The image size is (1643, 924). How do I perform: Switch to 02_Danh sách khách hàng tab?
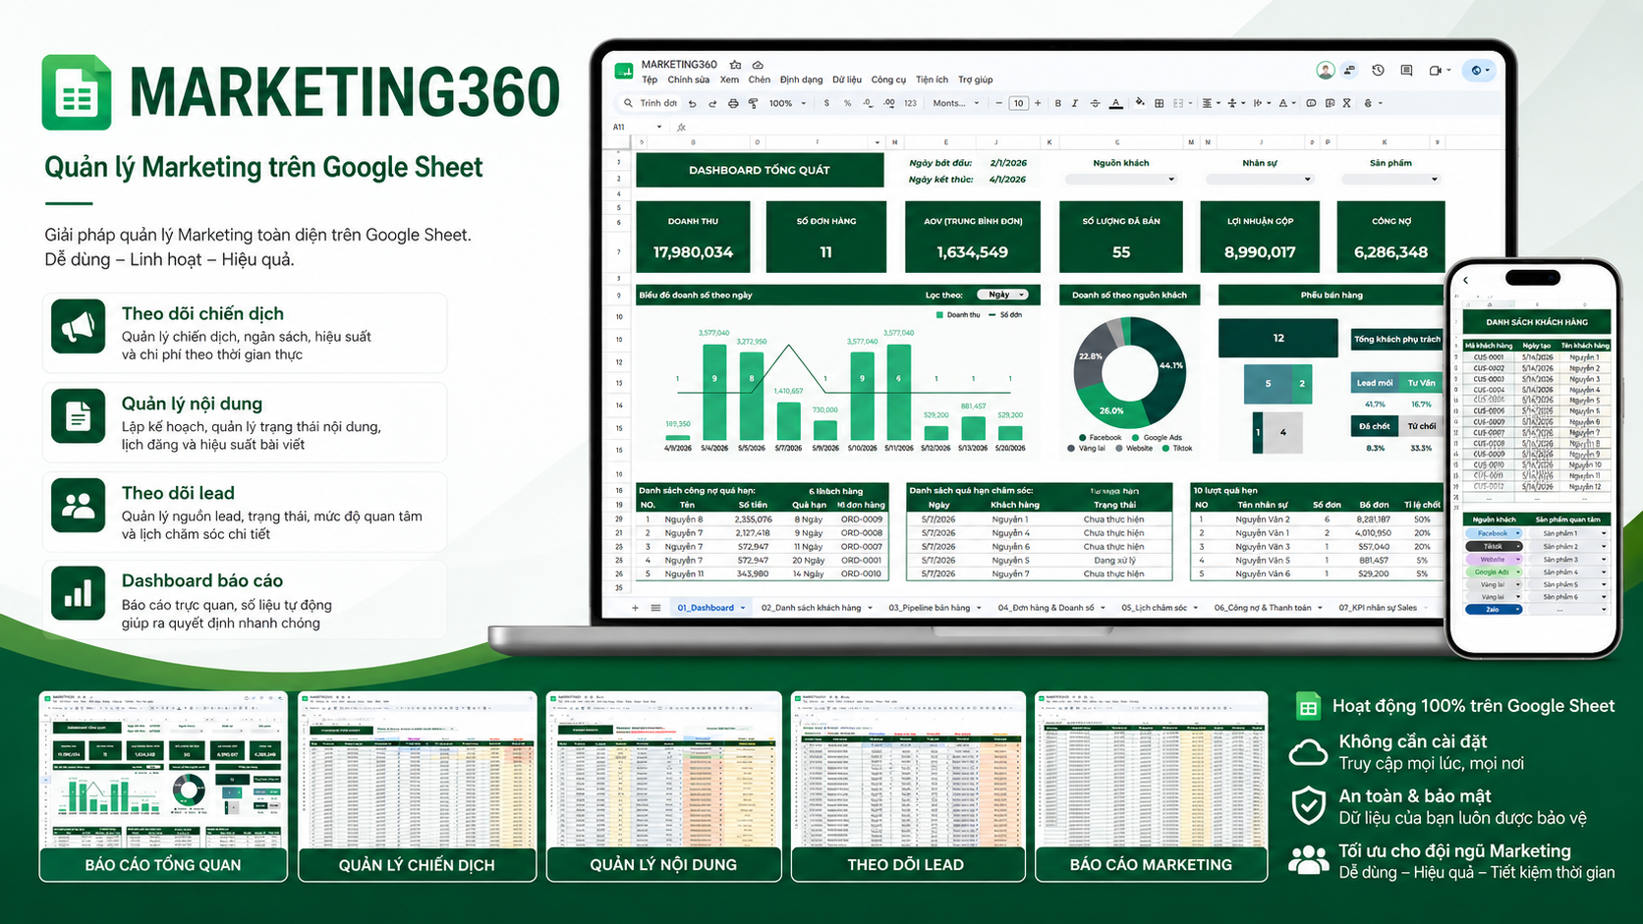[x=817, y=608]
